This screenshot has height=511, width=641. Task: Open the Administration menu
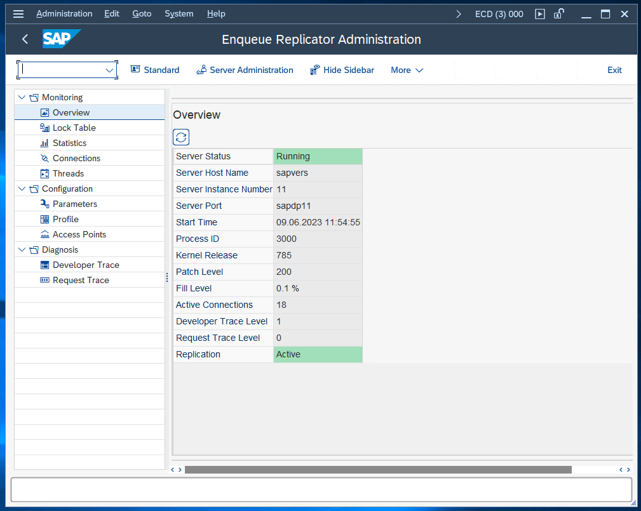click(64, 14)
